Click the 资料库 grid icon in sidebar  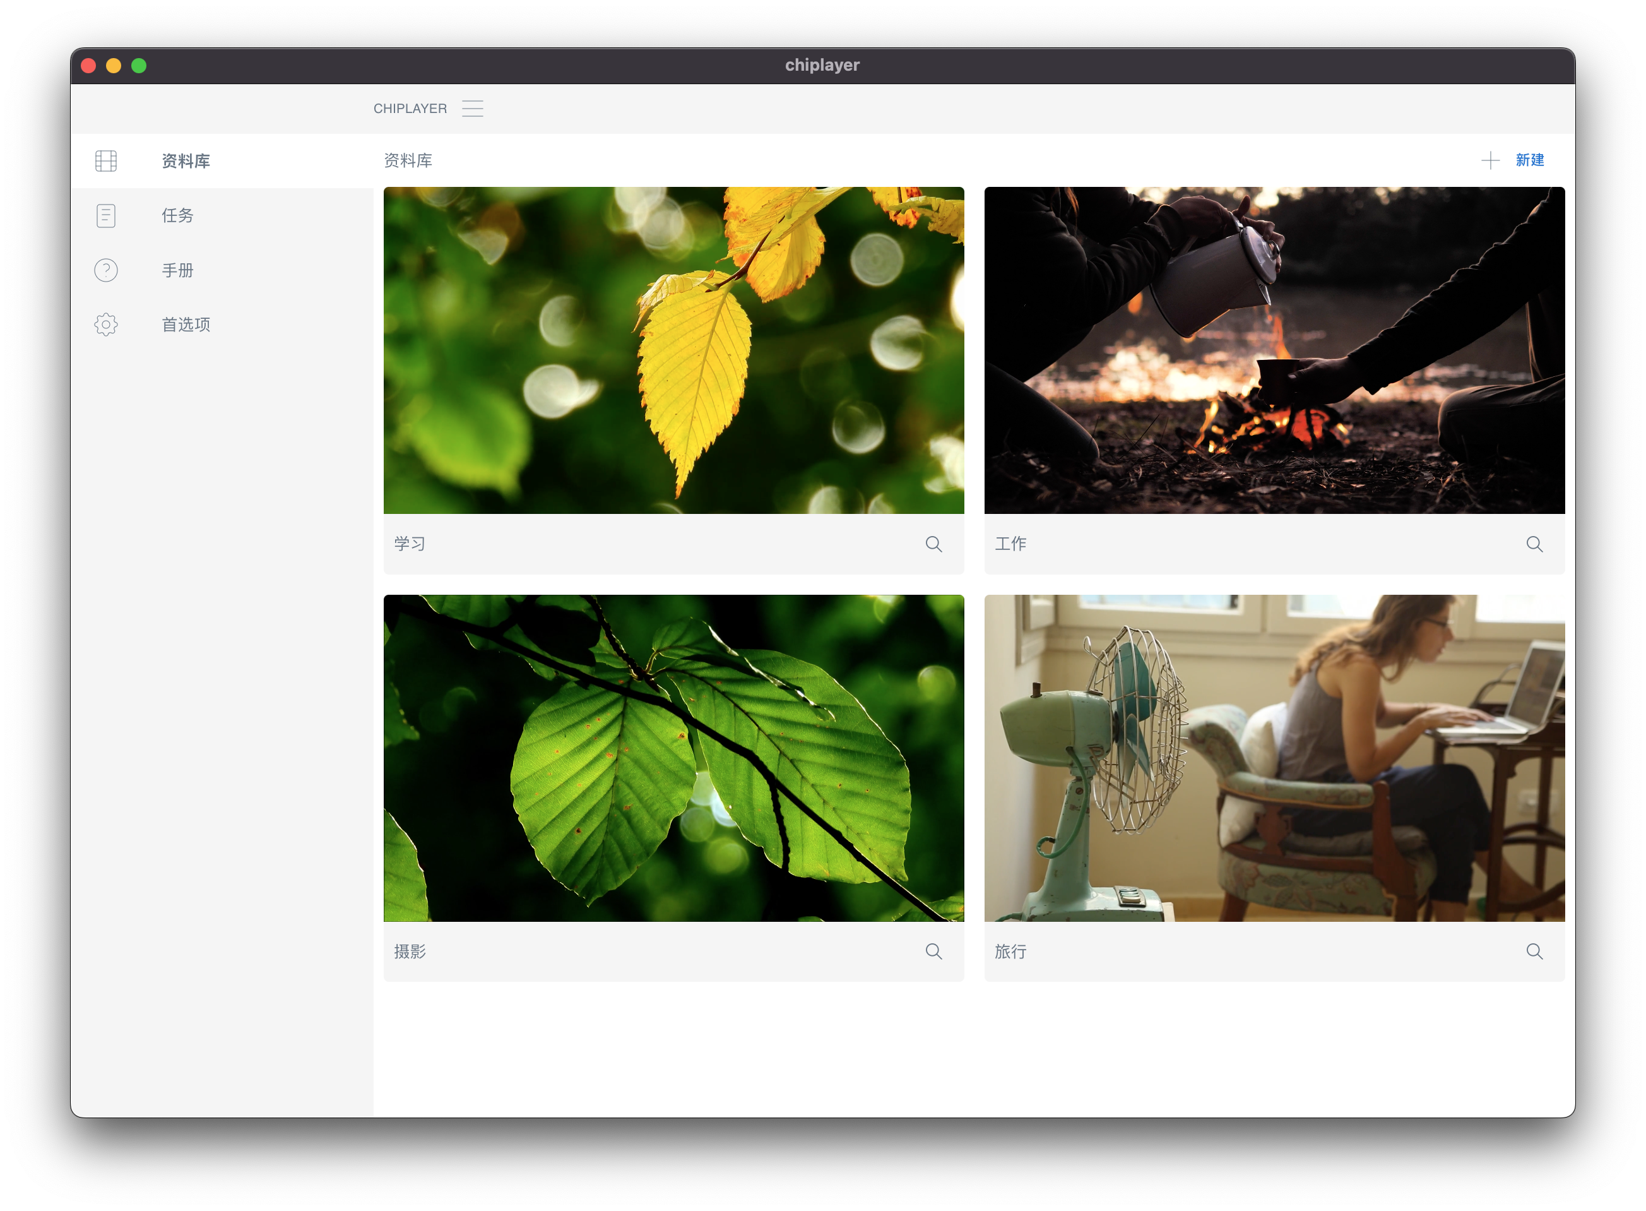106,160
